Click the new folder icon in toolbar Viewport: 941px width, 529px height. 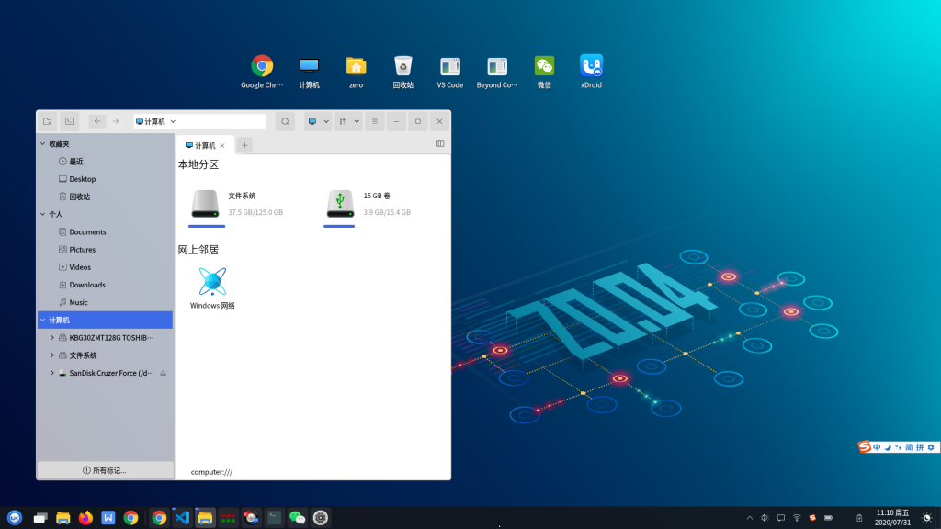47,121
